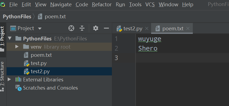Close the poem.txt tab
This screenshot has height=106, width=229.
tap(188, 28)
